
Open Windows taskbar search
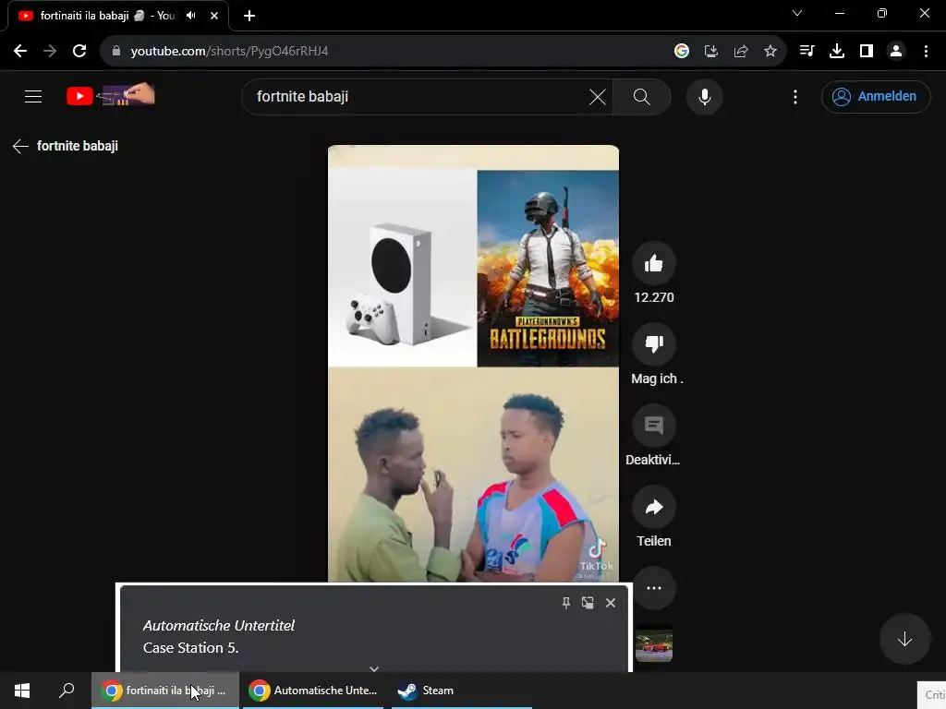point(67,691)
